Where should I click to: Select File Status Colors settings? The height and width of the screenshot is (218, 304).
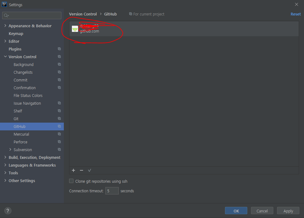[28, 96]
